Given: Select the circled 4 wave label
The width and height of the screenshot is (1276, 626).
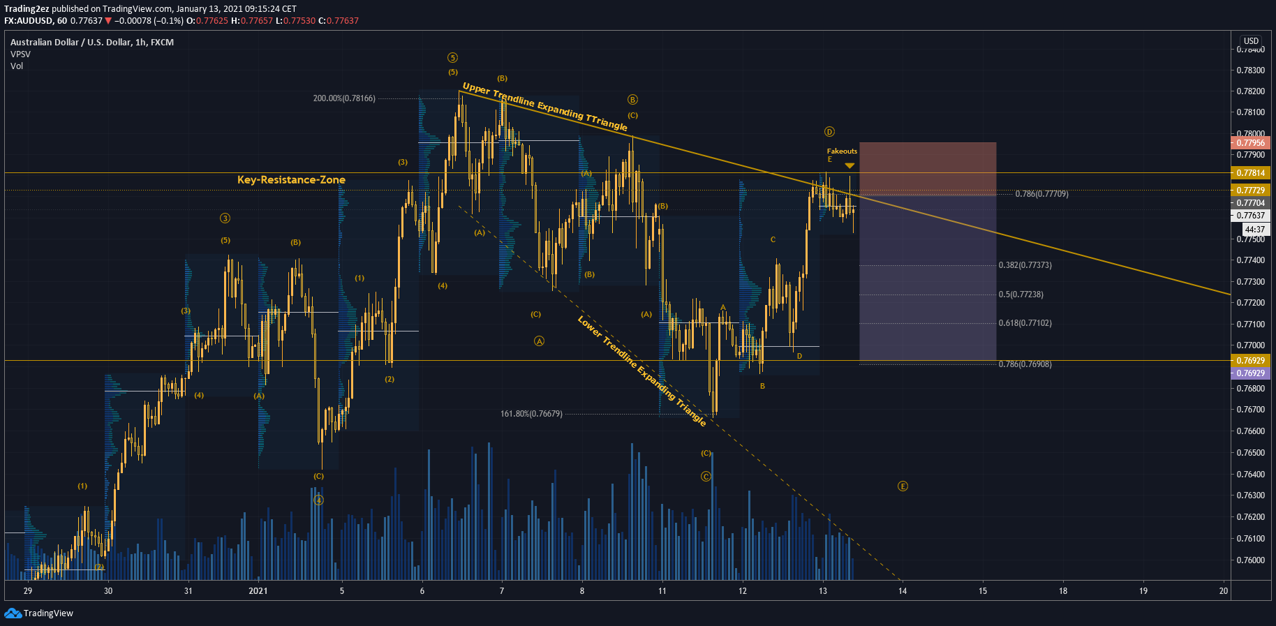Looking at the screenshot, I should tap(318, 500).
